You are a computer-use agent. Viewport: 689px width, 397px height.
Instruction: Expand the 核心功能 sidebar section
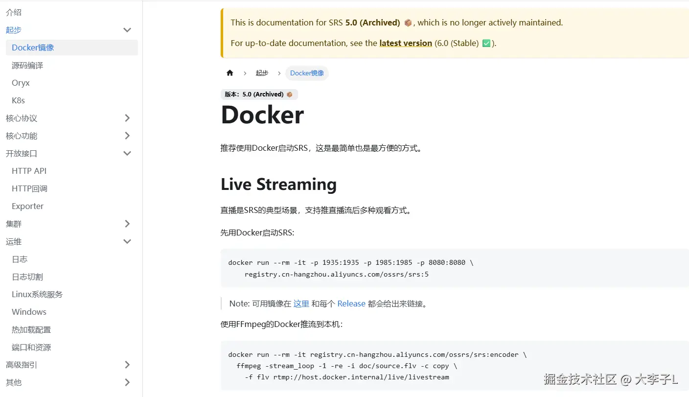pos(127,136)
